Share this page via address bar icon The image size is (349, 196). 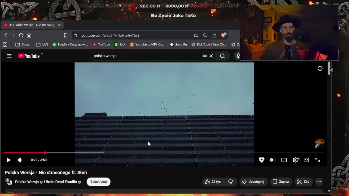coord(214,35)
